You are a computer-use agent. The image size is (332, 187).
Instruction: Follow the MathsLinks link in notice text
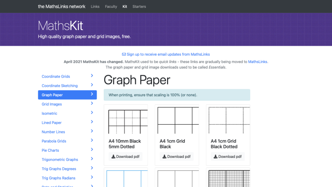(257, 62)
